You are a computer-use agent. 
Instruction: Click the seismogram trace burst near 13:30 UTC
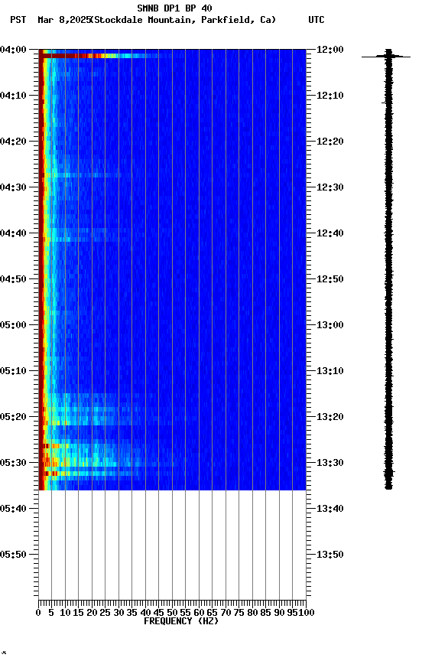[x=388, y=472]
